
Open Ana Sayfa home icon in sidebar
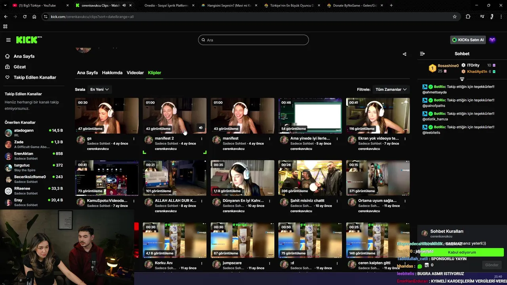(x=8, y=56)
